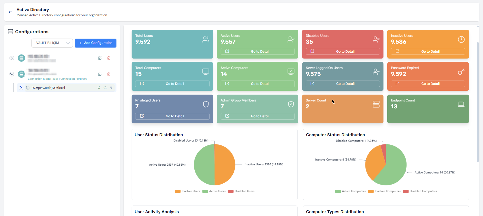Screen dimensions: 483x216
Task: Click the User Activity Analysis heading
Action: click(x=157, y=212)
